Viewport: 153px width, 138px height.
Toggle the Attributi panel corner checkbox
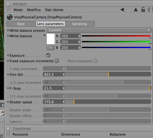pyautogui.click(x=8, y=4)
